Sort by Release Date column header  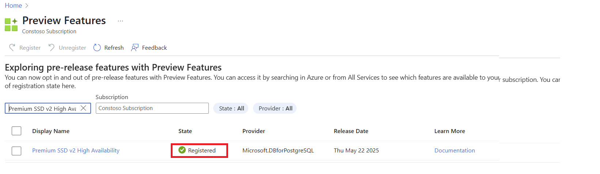351,131
